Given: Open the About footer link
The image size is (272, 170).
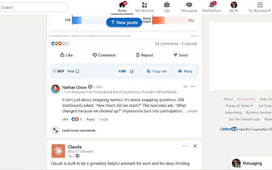Looking at the screenshot, I should [x=228, y=99].
